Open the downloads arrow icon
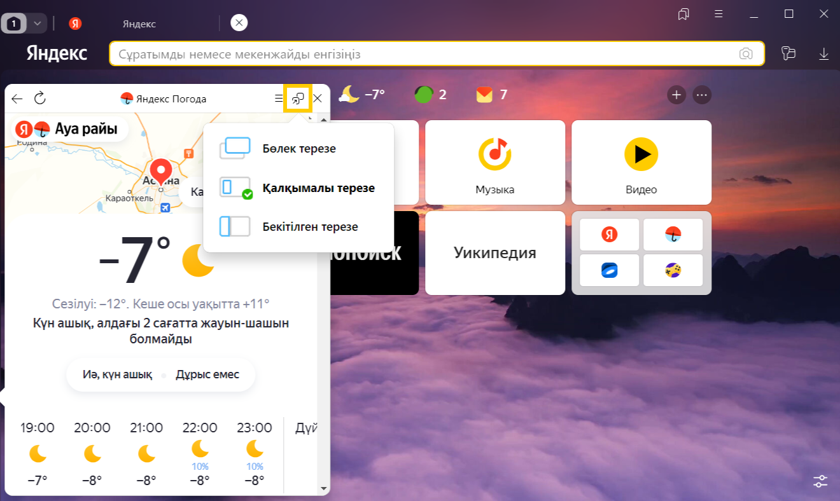The width and height of the screenshot is (840, 501). [x=823, y=54]
